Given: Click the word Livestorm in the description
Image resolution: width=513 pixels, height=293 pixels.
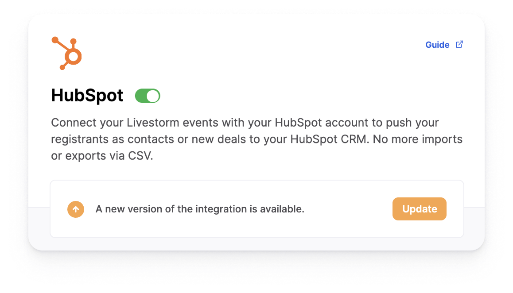Looking at the screenshot, I should (153, 123).
